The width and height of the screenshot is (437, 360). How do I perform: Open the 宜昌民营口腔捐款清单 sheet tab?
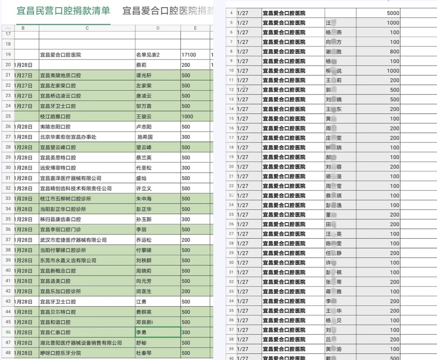click(x=63, y=11)
